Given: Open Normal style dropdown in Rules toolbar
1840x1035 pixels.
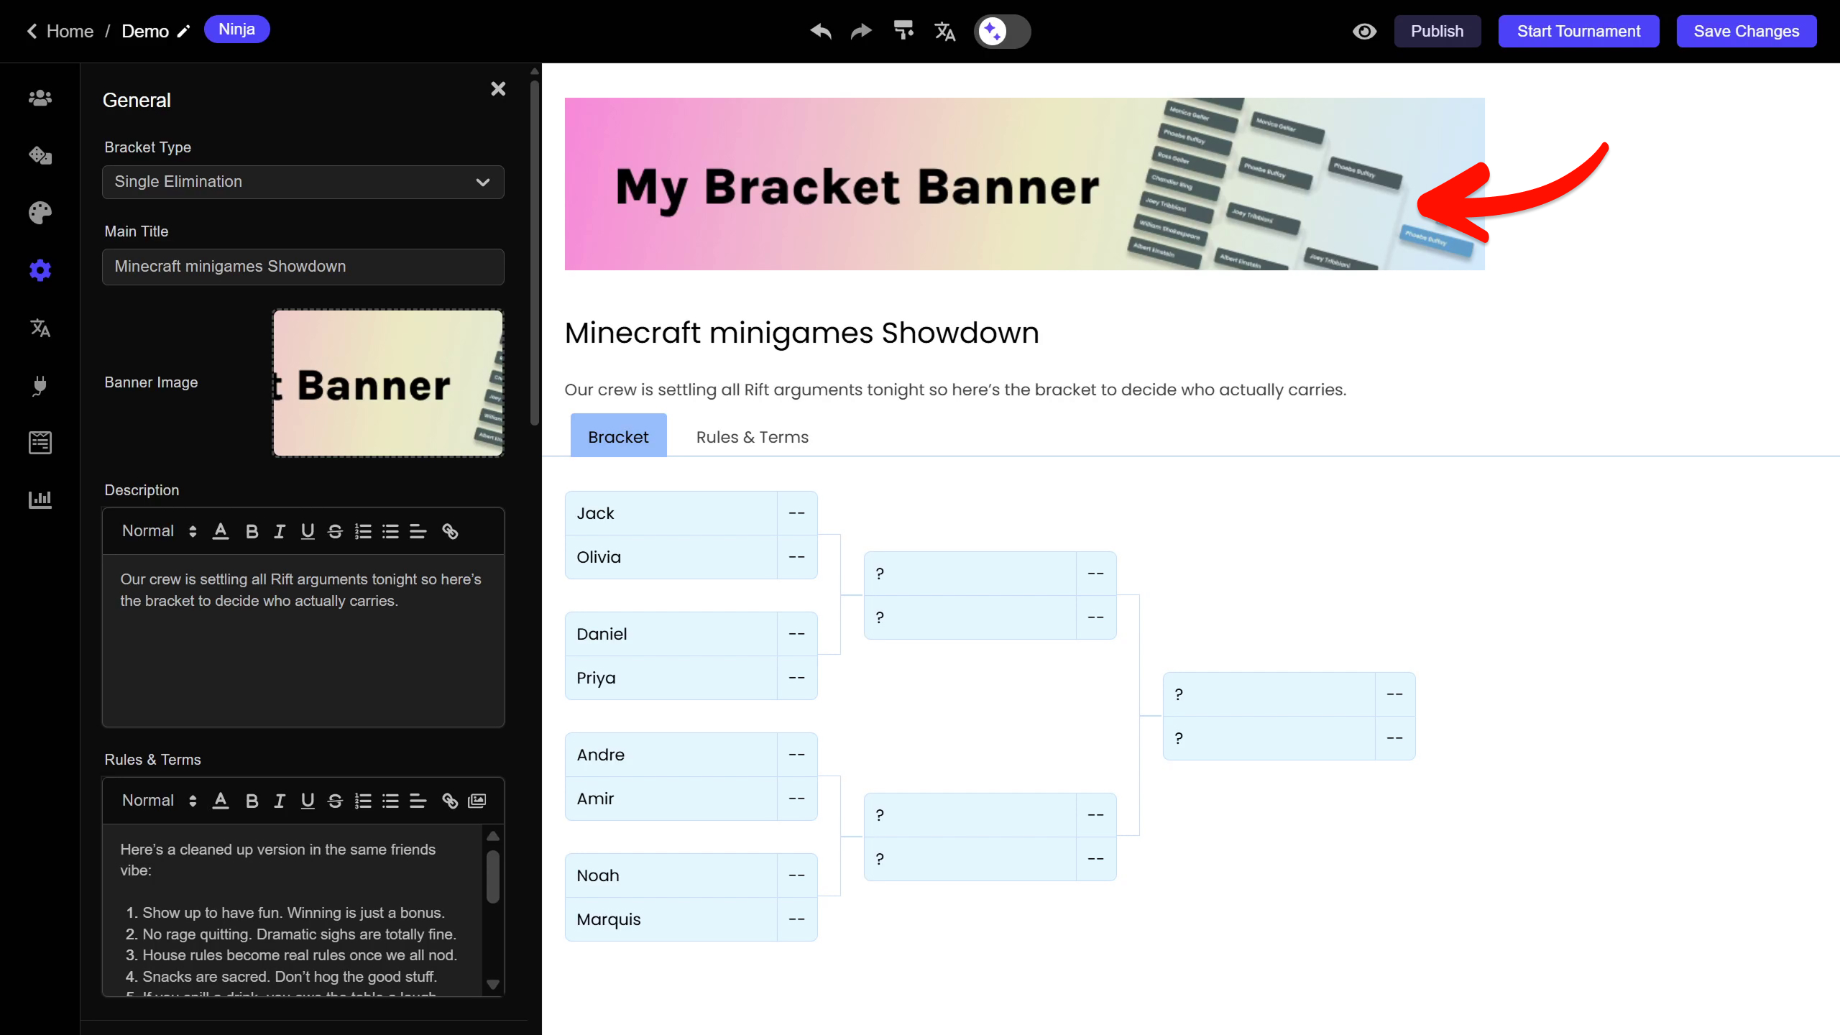Looking at the screenshot, I should pos(159,801).
